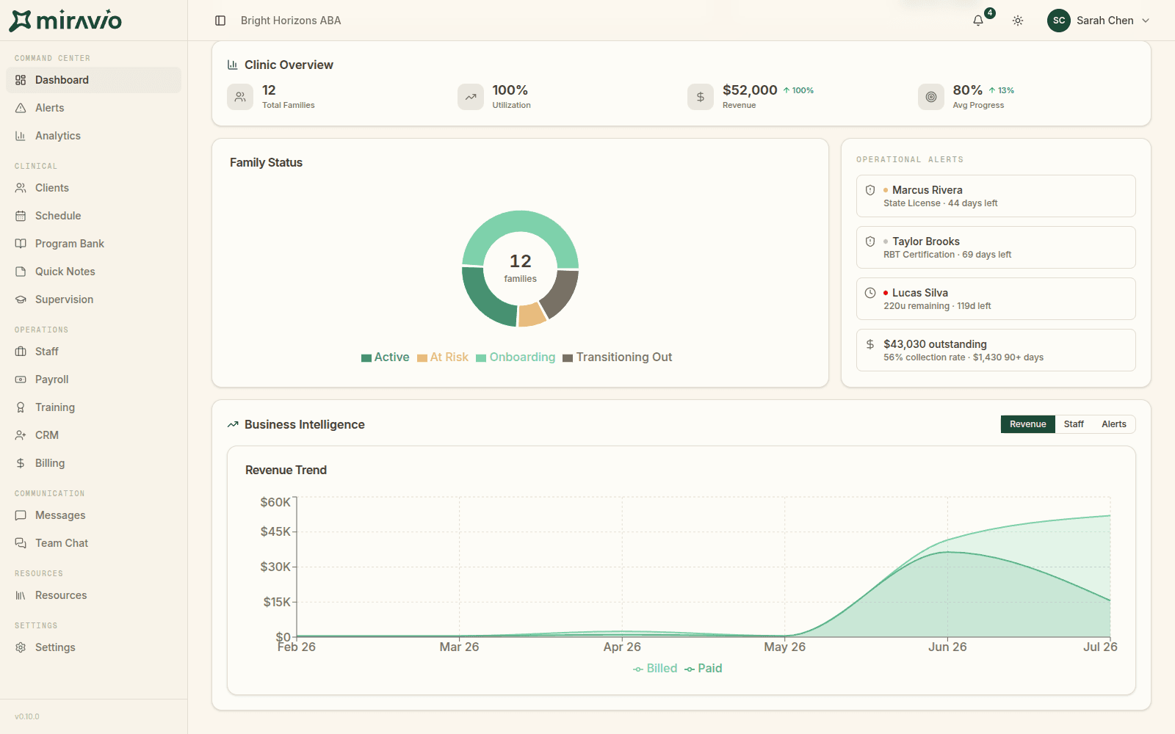1175x734 pixels.
Task: Click the Miravio logo
Action: (x=66, y=21)
